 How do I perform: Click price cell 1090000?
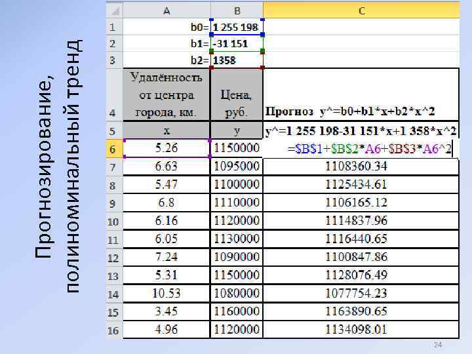(237, 257)
